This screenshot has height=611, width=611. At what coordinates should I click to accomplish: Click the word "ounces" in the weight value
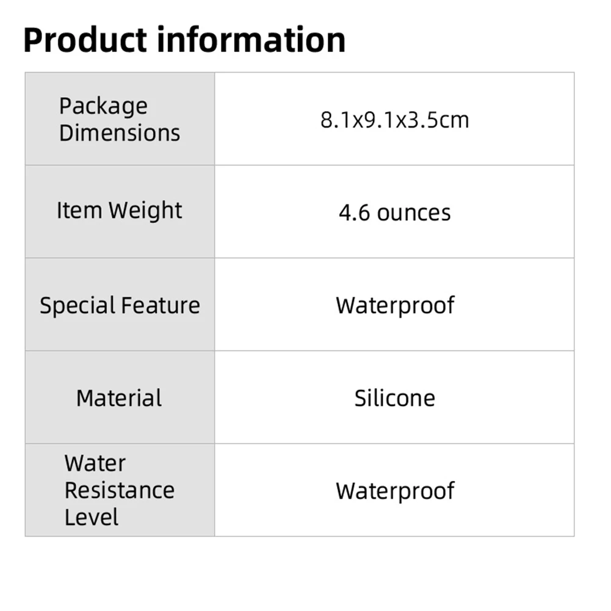click(414, 213)
